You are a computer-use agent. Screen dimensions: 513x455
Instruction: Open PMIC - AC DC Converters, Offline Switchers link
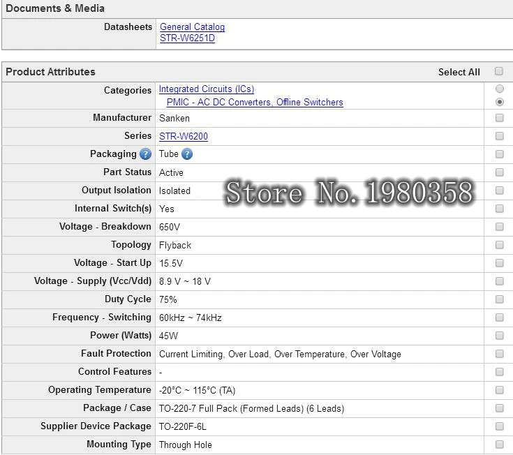coord(255,103)
